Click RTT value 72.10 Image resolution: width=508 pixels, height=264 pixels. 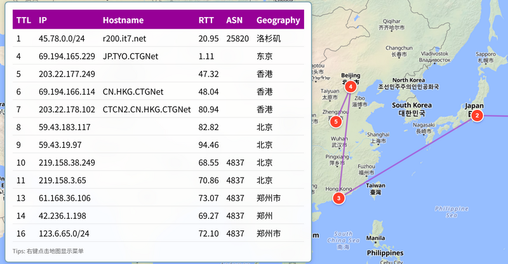[x=209, y=234]
